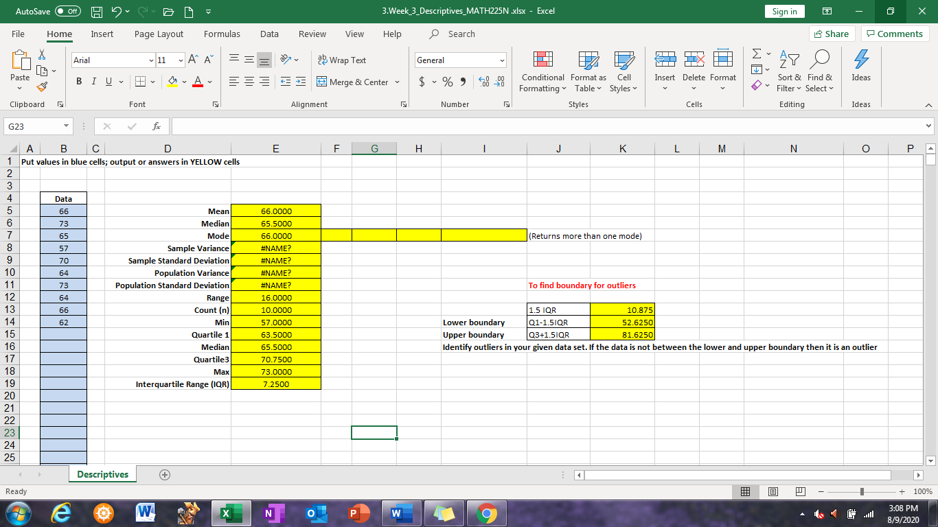Select the Descriptives sheet tab

pos(101,473)
